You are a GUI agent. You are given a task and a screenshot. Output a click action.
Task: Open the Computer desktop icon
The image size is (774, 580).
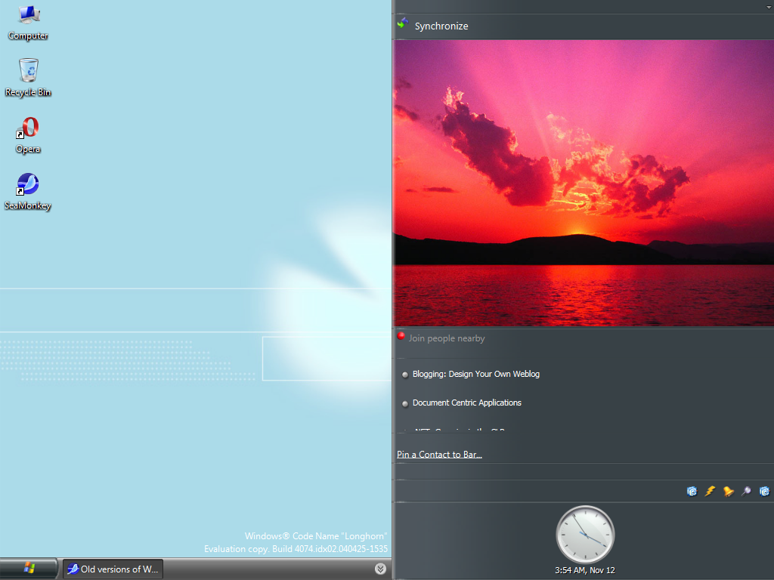[x=28, y=21]
